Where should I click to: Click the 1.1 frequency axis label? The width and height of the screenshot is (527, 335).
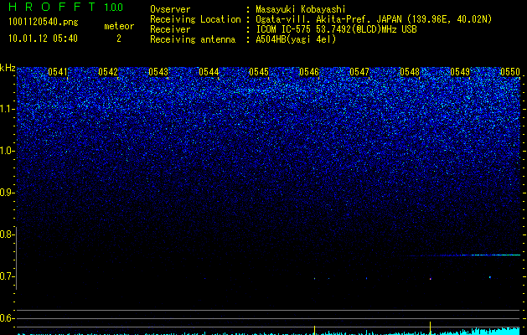(x=7, y=109)
